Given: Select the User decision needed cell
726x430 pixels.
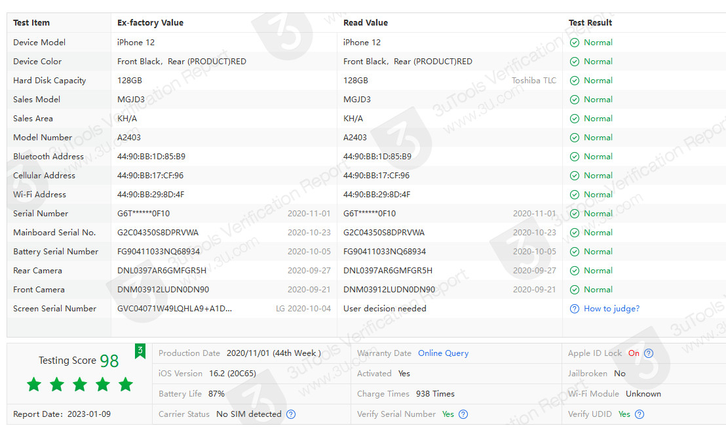Looking at the screenshot, I should (385, 309).
